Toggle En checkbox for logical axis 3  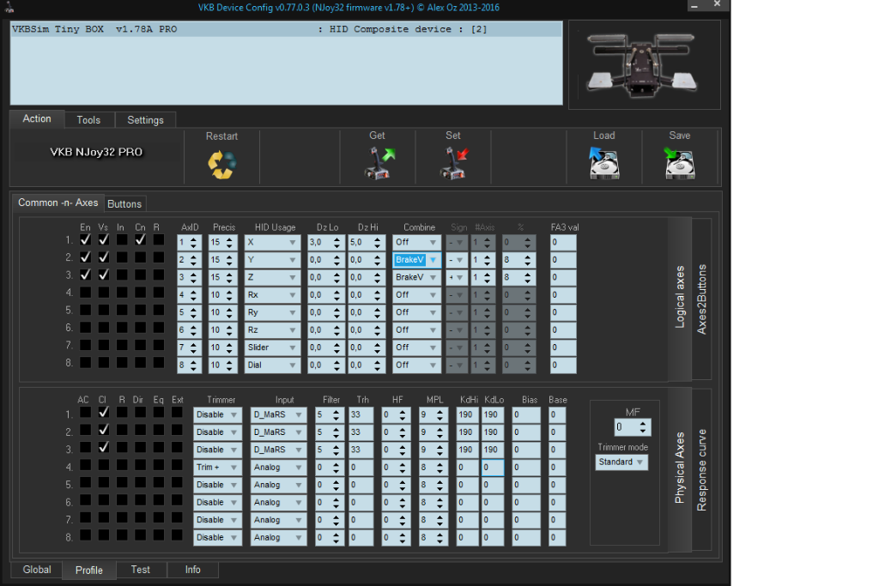click(x=85, y=275)
